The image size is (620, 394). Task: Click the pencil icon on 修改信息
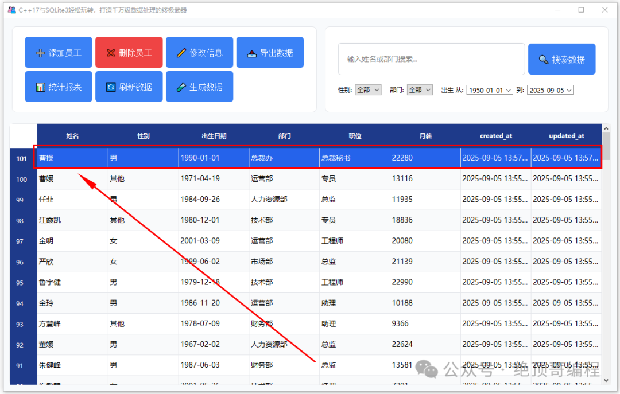point(181,53)
